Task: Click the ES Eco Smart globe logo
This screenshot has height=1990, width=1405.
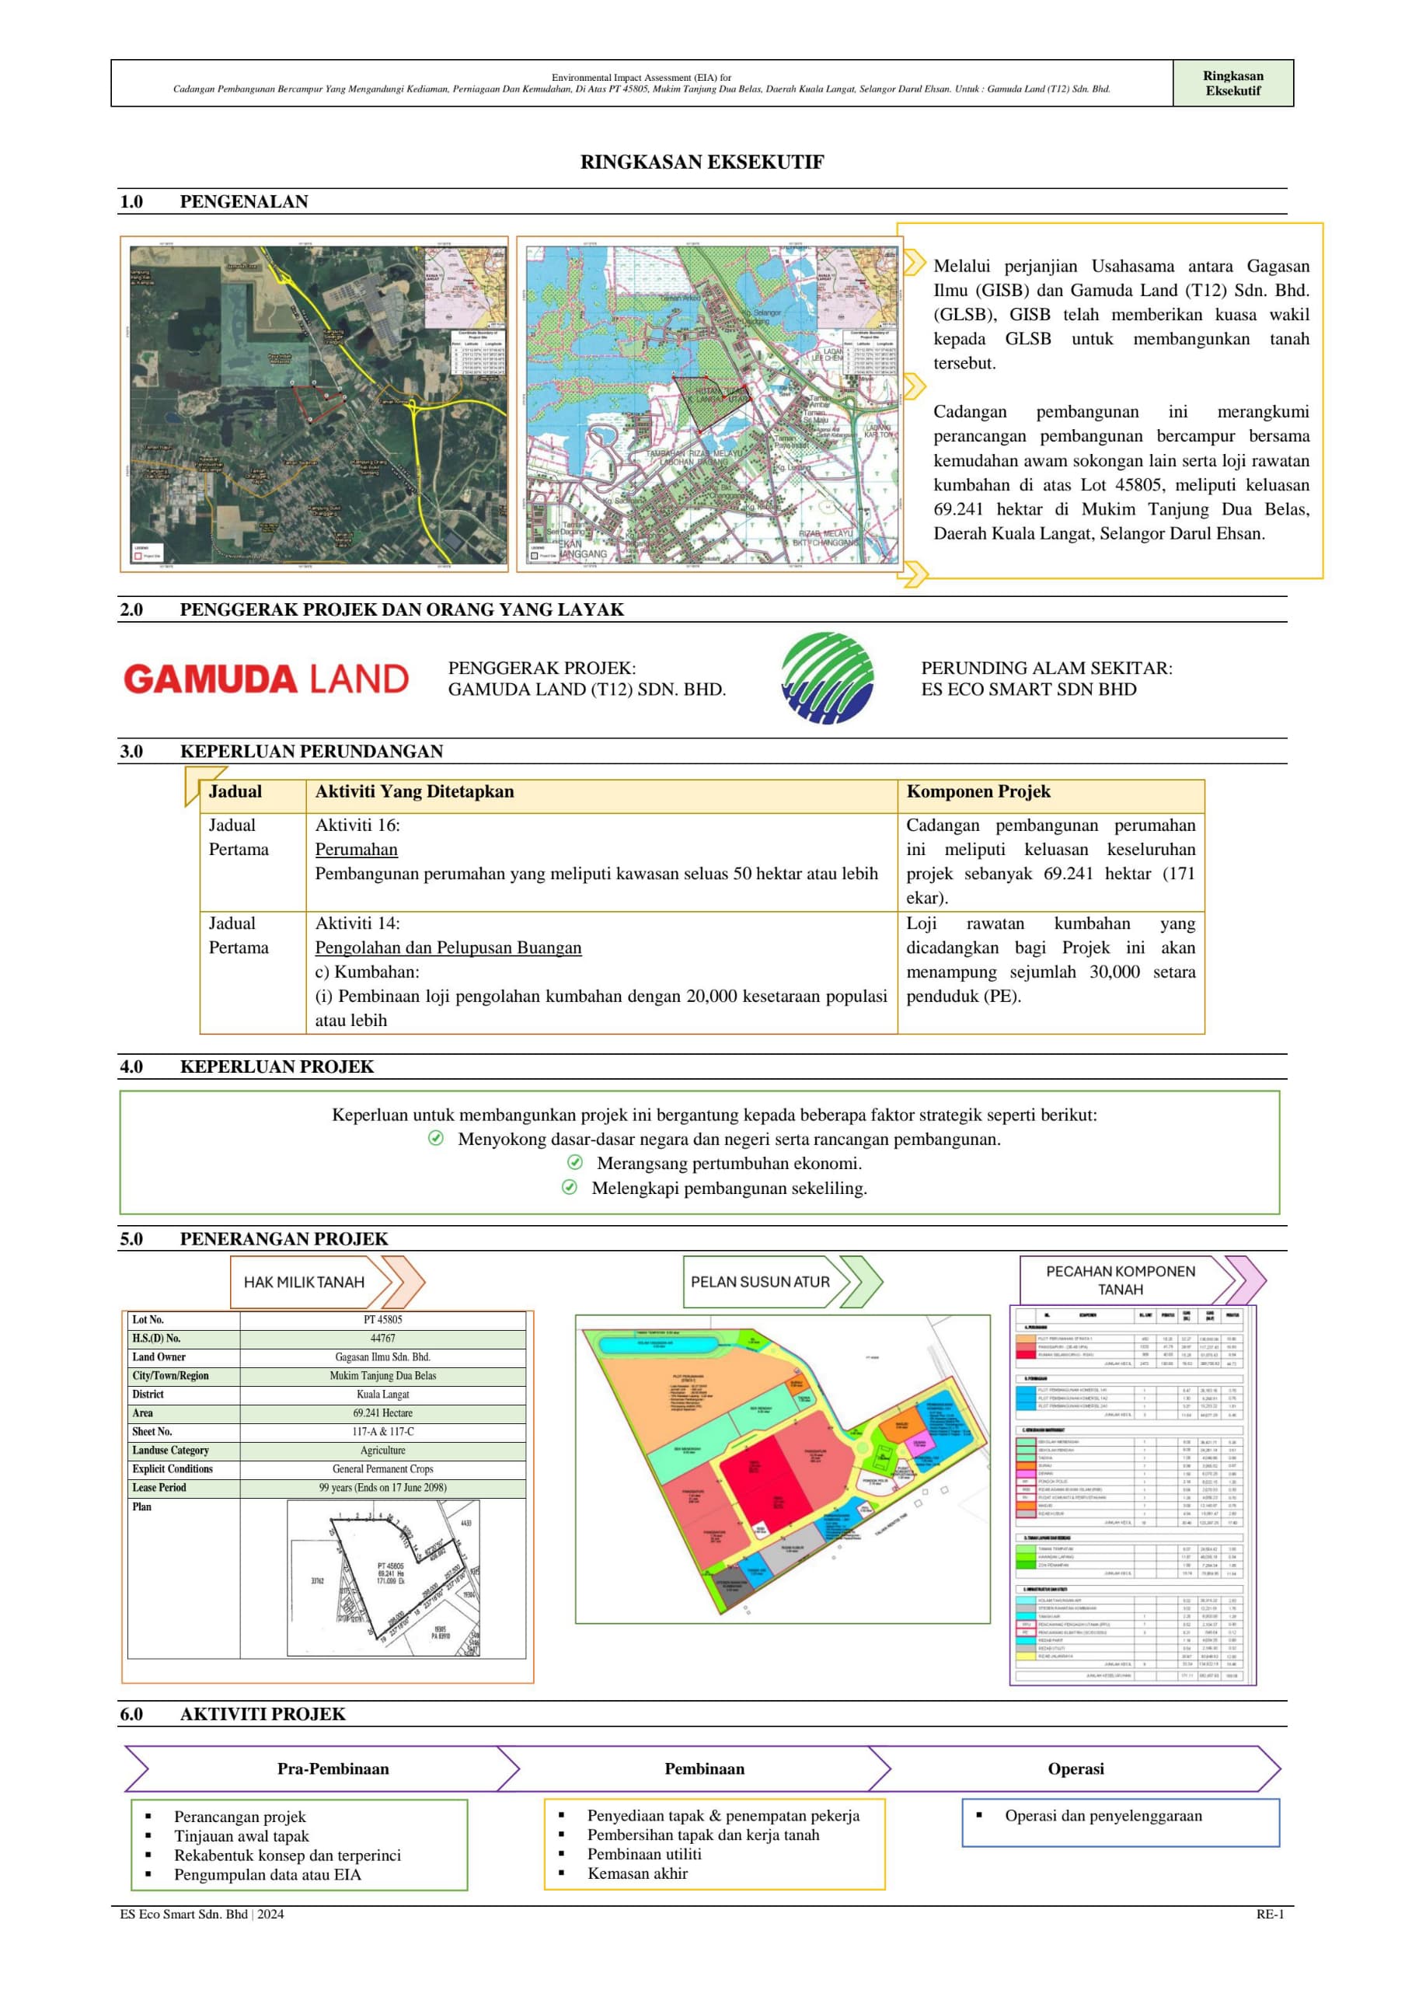Action: [828, 678]
